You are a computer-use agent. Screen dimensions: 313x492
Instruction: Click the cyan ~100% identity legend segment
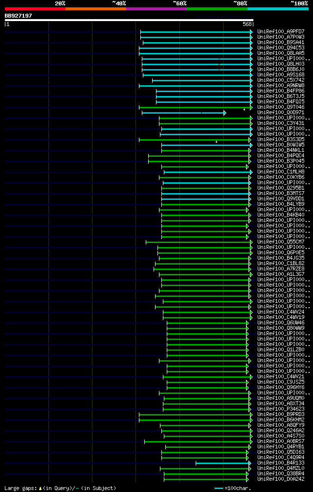tap(278, 9)
